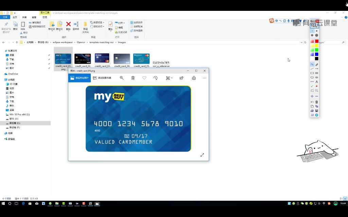Click the 查看所有照片 button in Photos
Screen dimensions: 348x217
[80, 78]
